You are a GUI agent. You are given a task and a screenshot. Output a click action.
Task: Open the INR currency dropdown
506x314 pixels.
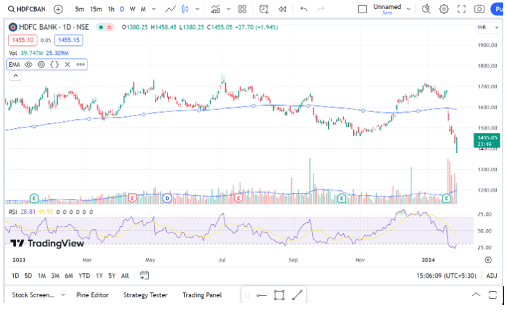(488, 27)
